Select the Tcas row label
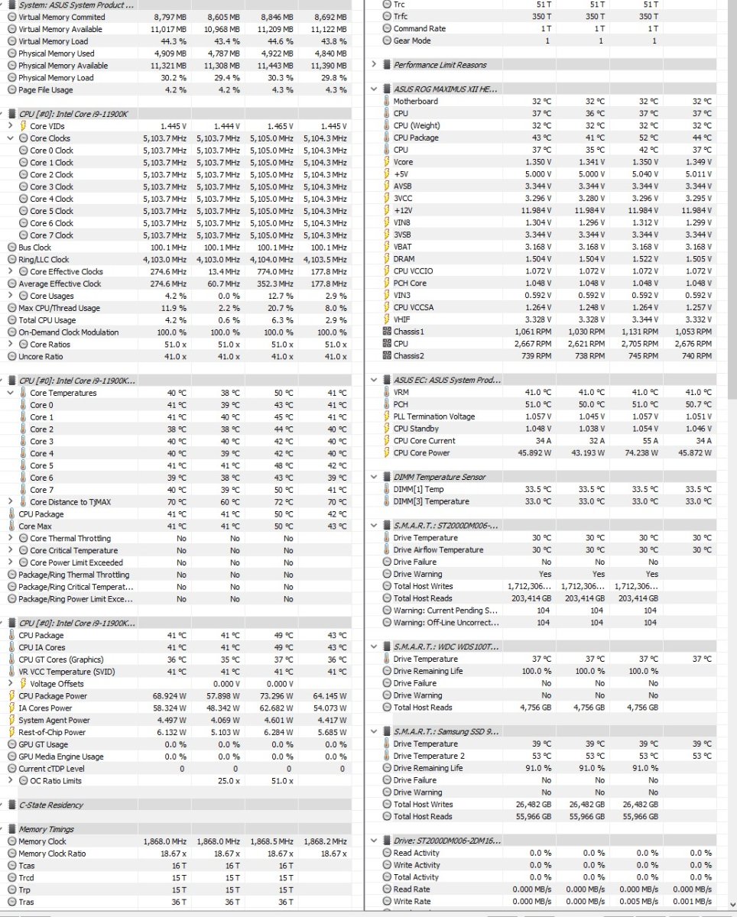The image size is (737, 917). click(x=27, y=866)
